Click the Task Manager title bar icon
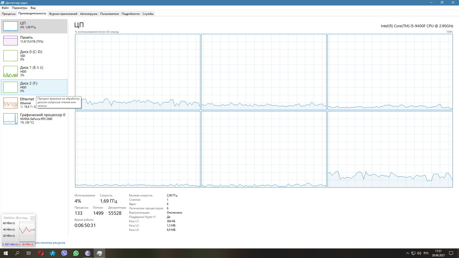 point(3,3)
